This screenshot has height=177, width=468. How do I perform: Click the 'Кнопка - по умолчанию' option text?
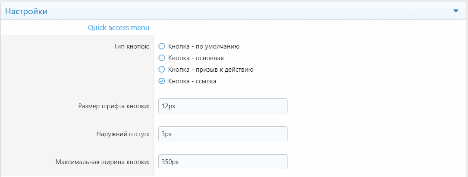tap(204, 46)
